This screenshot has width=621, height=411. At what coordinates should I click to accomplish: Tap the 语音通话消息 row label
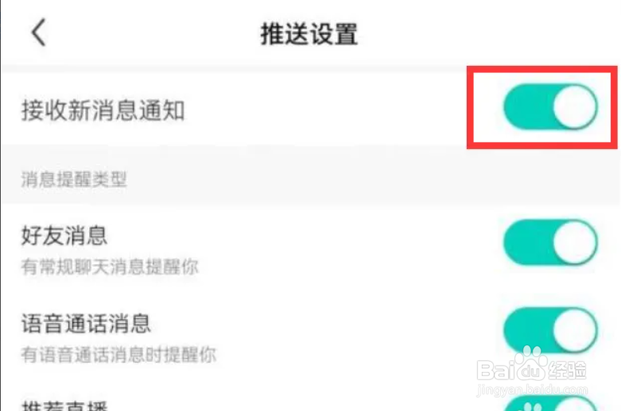pos(86,324)
